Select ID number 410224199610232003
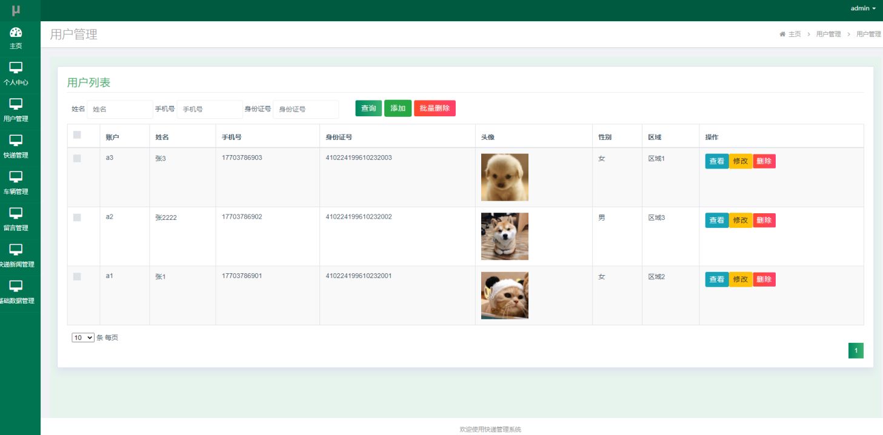The height and width of the screenshot is (435, 883). point(359,158)
